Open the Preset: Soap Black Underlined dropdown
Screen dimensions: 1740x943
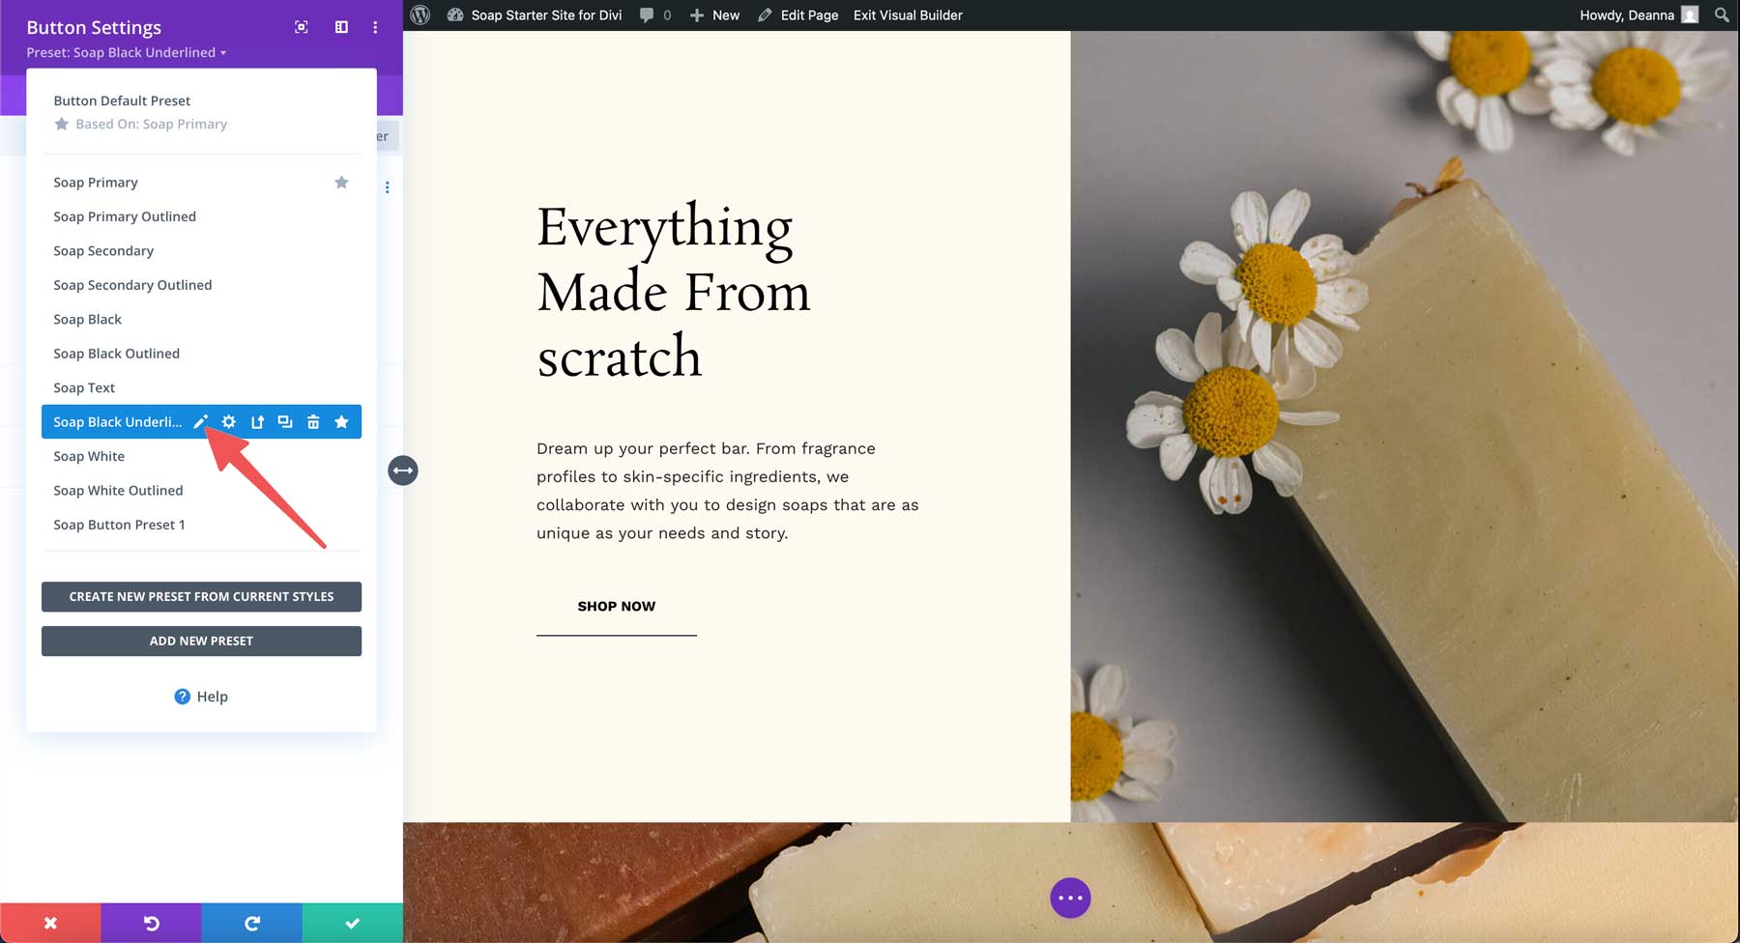(127, 52)
